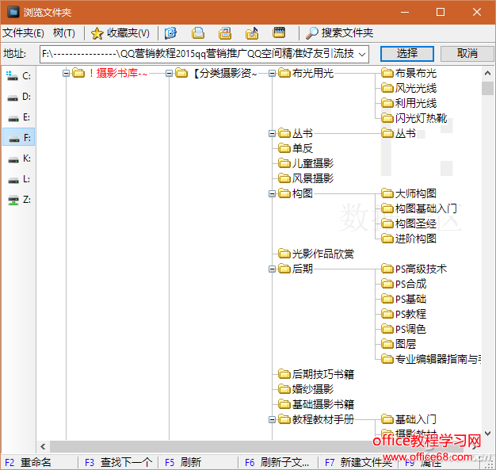
Task: Open the 树(T) menu
Action: point(64,33)
